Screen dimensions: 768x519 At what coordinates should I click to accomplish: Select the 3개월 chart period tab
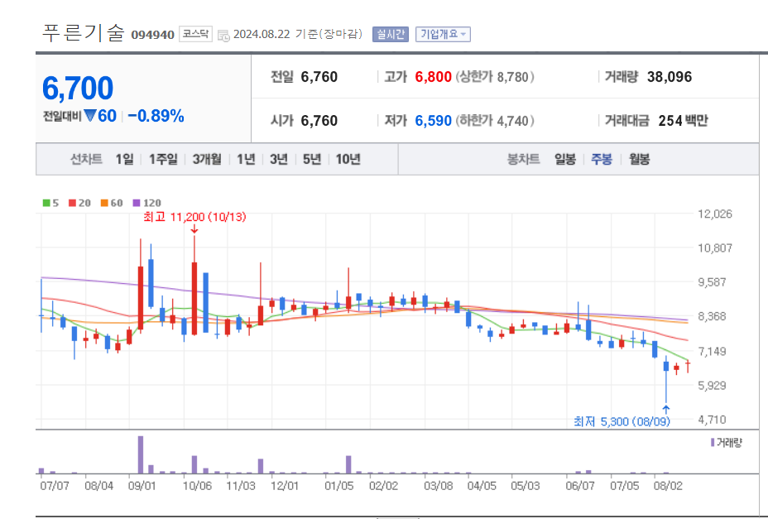pos(208,158)
